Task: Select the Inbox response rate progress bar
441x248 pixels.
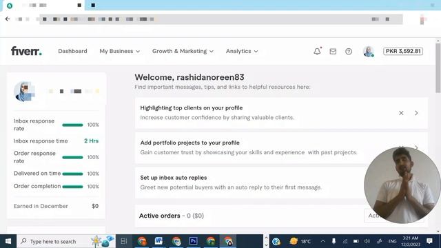Action: click(x=72, y=125)
